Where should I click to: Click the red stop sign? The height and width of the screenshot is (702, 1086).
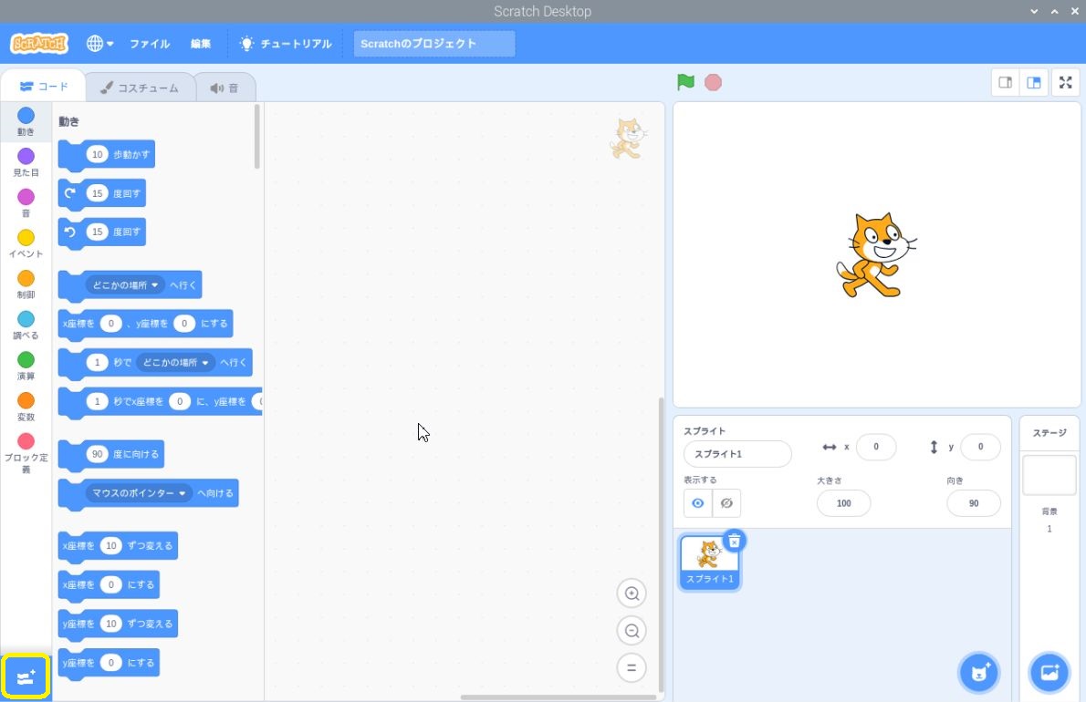(x=712, y=81)
